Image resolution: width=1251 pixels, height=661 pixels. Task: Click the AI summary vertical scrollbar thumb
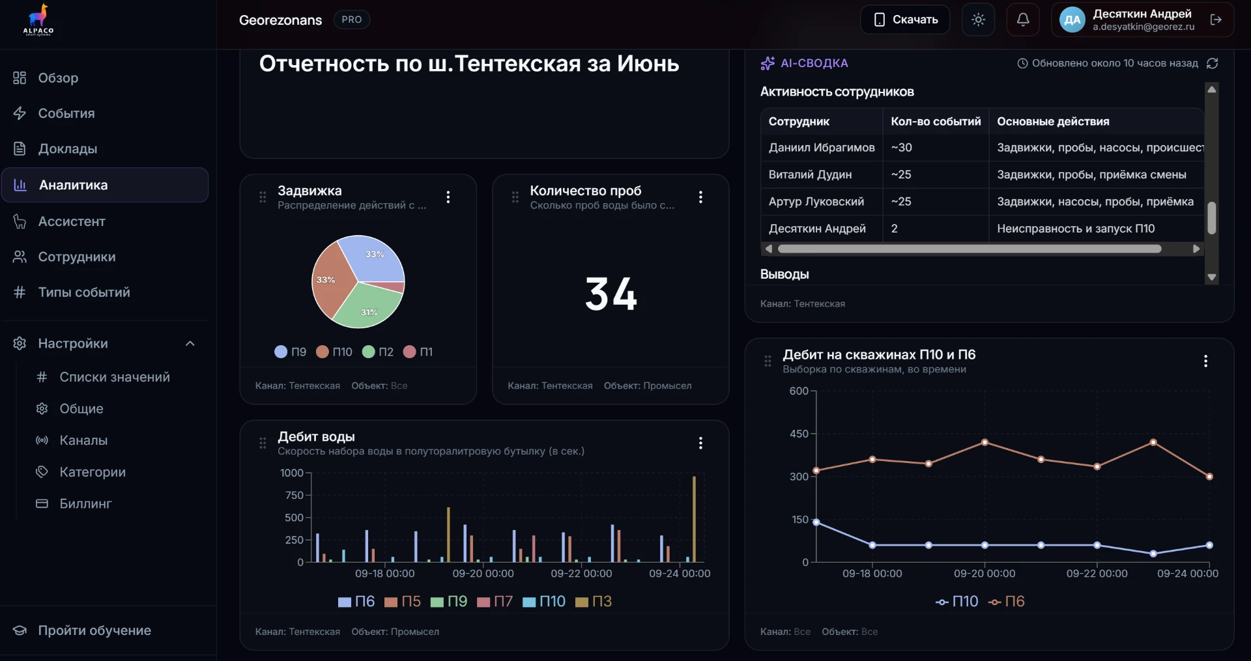(x=1212, y=218)
